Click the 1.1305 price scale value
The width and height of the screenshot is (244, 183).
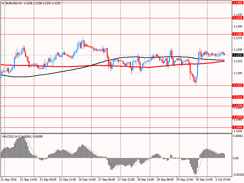point(238,27)
